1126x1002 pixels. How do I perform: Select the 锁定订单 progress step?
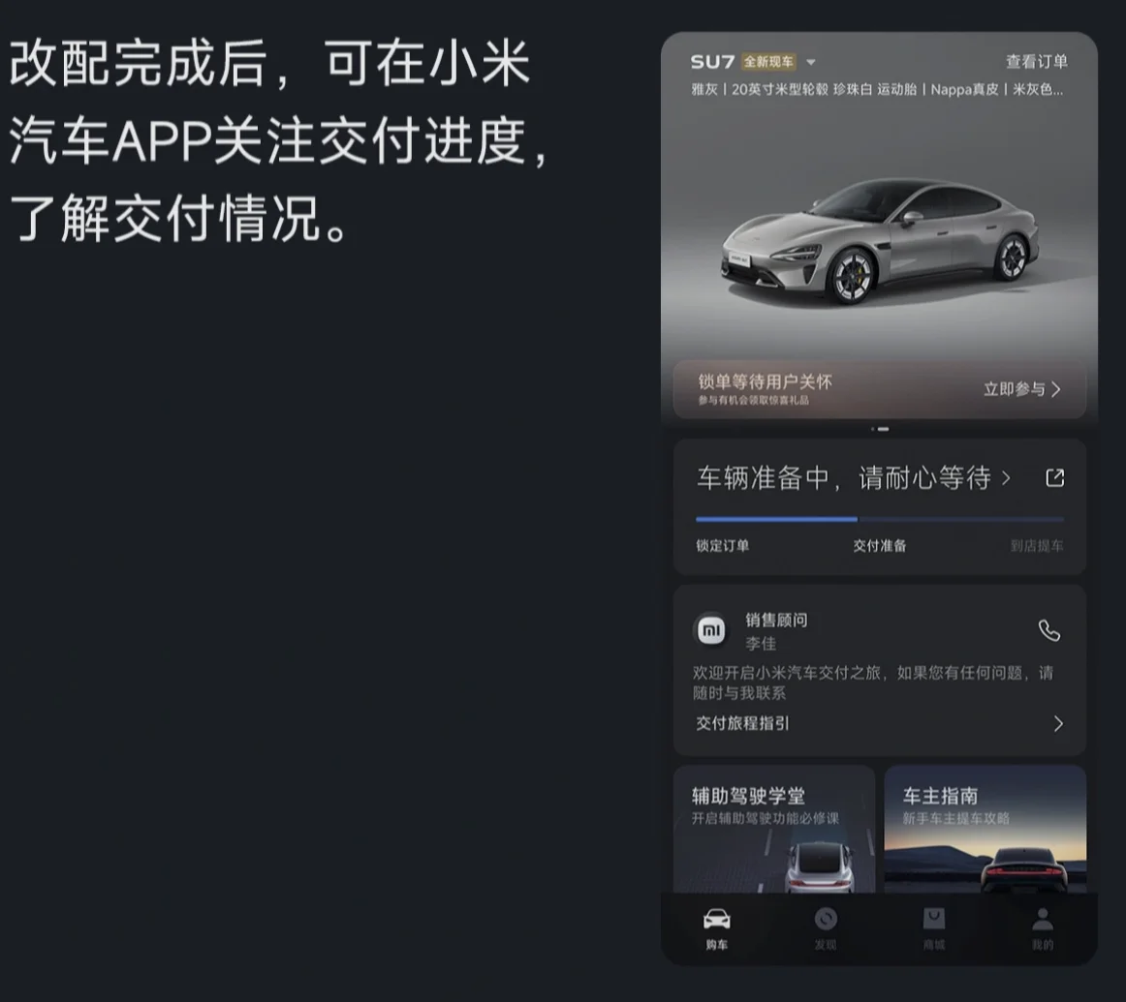point(723,546)
